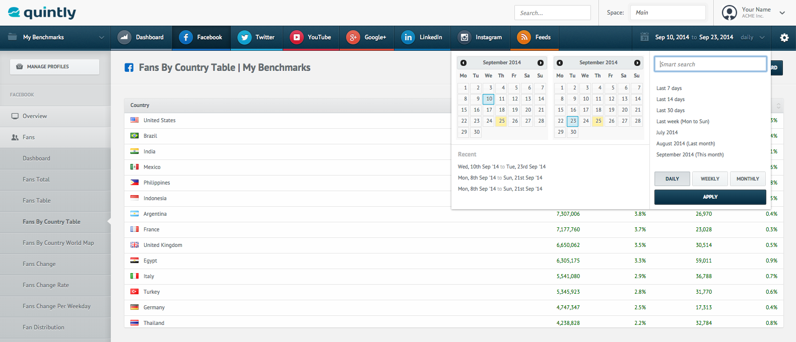Select the YouTube network icon
The image size is (796, 342).
click(297, 37)
